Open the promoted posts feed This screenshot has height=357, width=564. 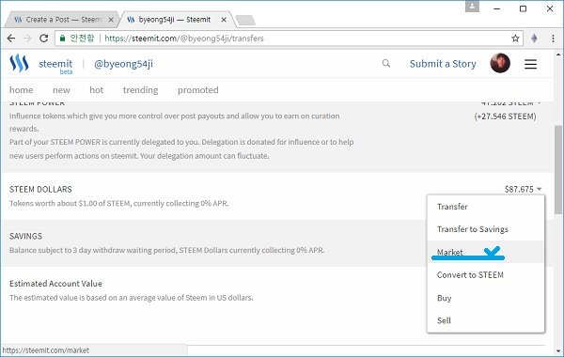[x=197, y=90]
